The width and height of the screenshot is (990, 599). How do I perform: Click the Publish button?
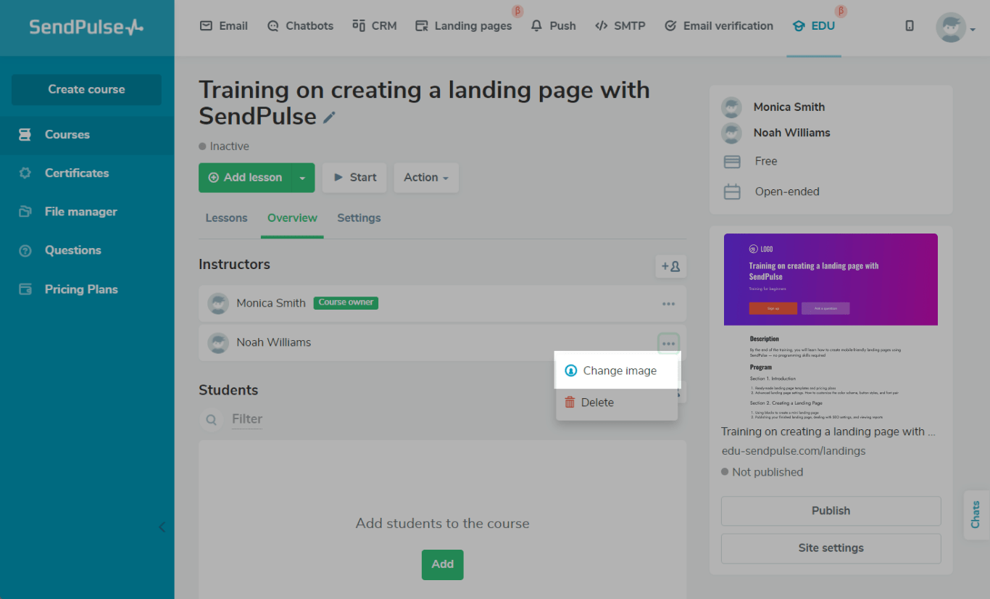point(831,511)
